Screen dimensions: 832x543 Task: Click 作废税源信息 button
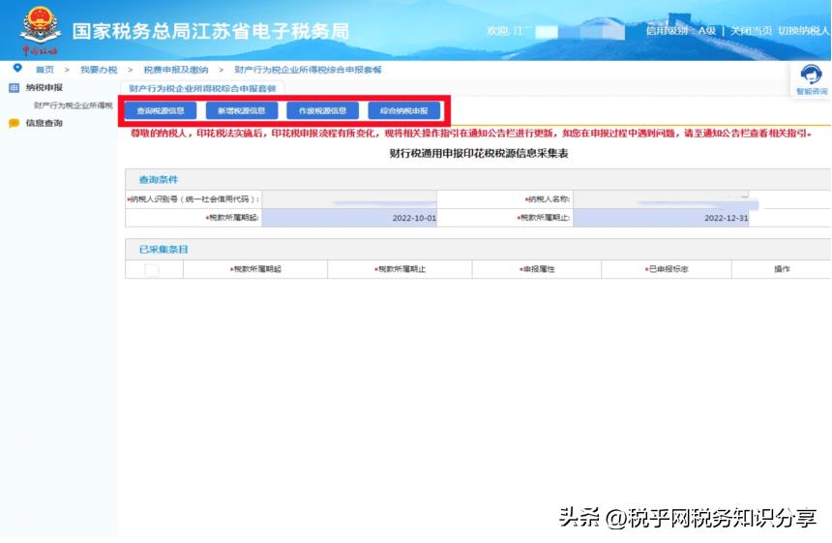(322, 111)
